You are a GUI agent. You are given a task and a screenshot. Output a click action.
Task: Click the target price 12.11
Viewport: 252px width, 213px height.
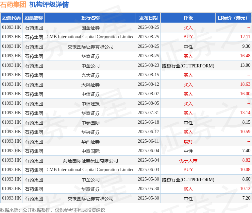pyautogui.click(x=245, y=37)
